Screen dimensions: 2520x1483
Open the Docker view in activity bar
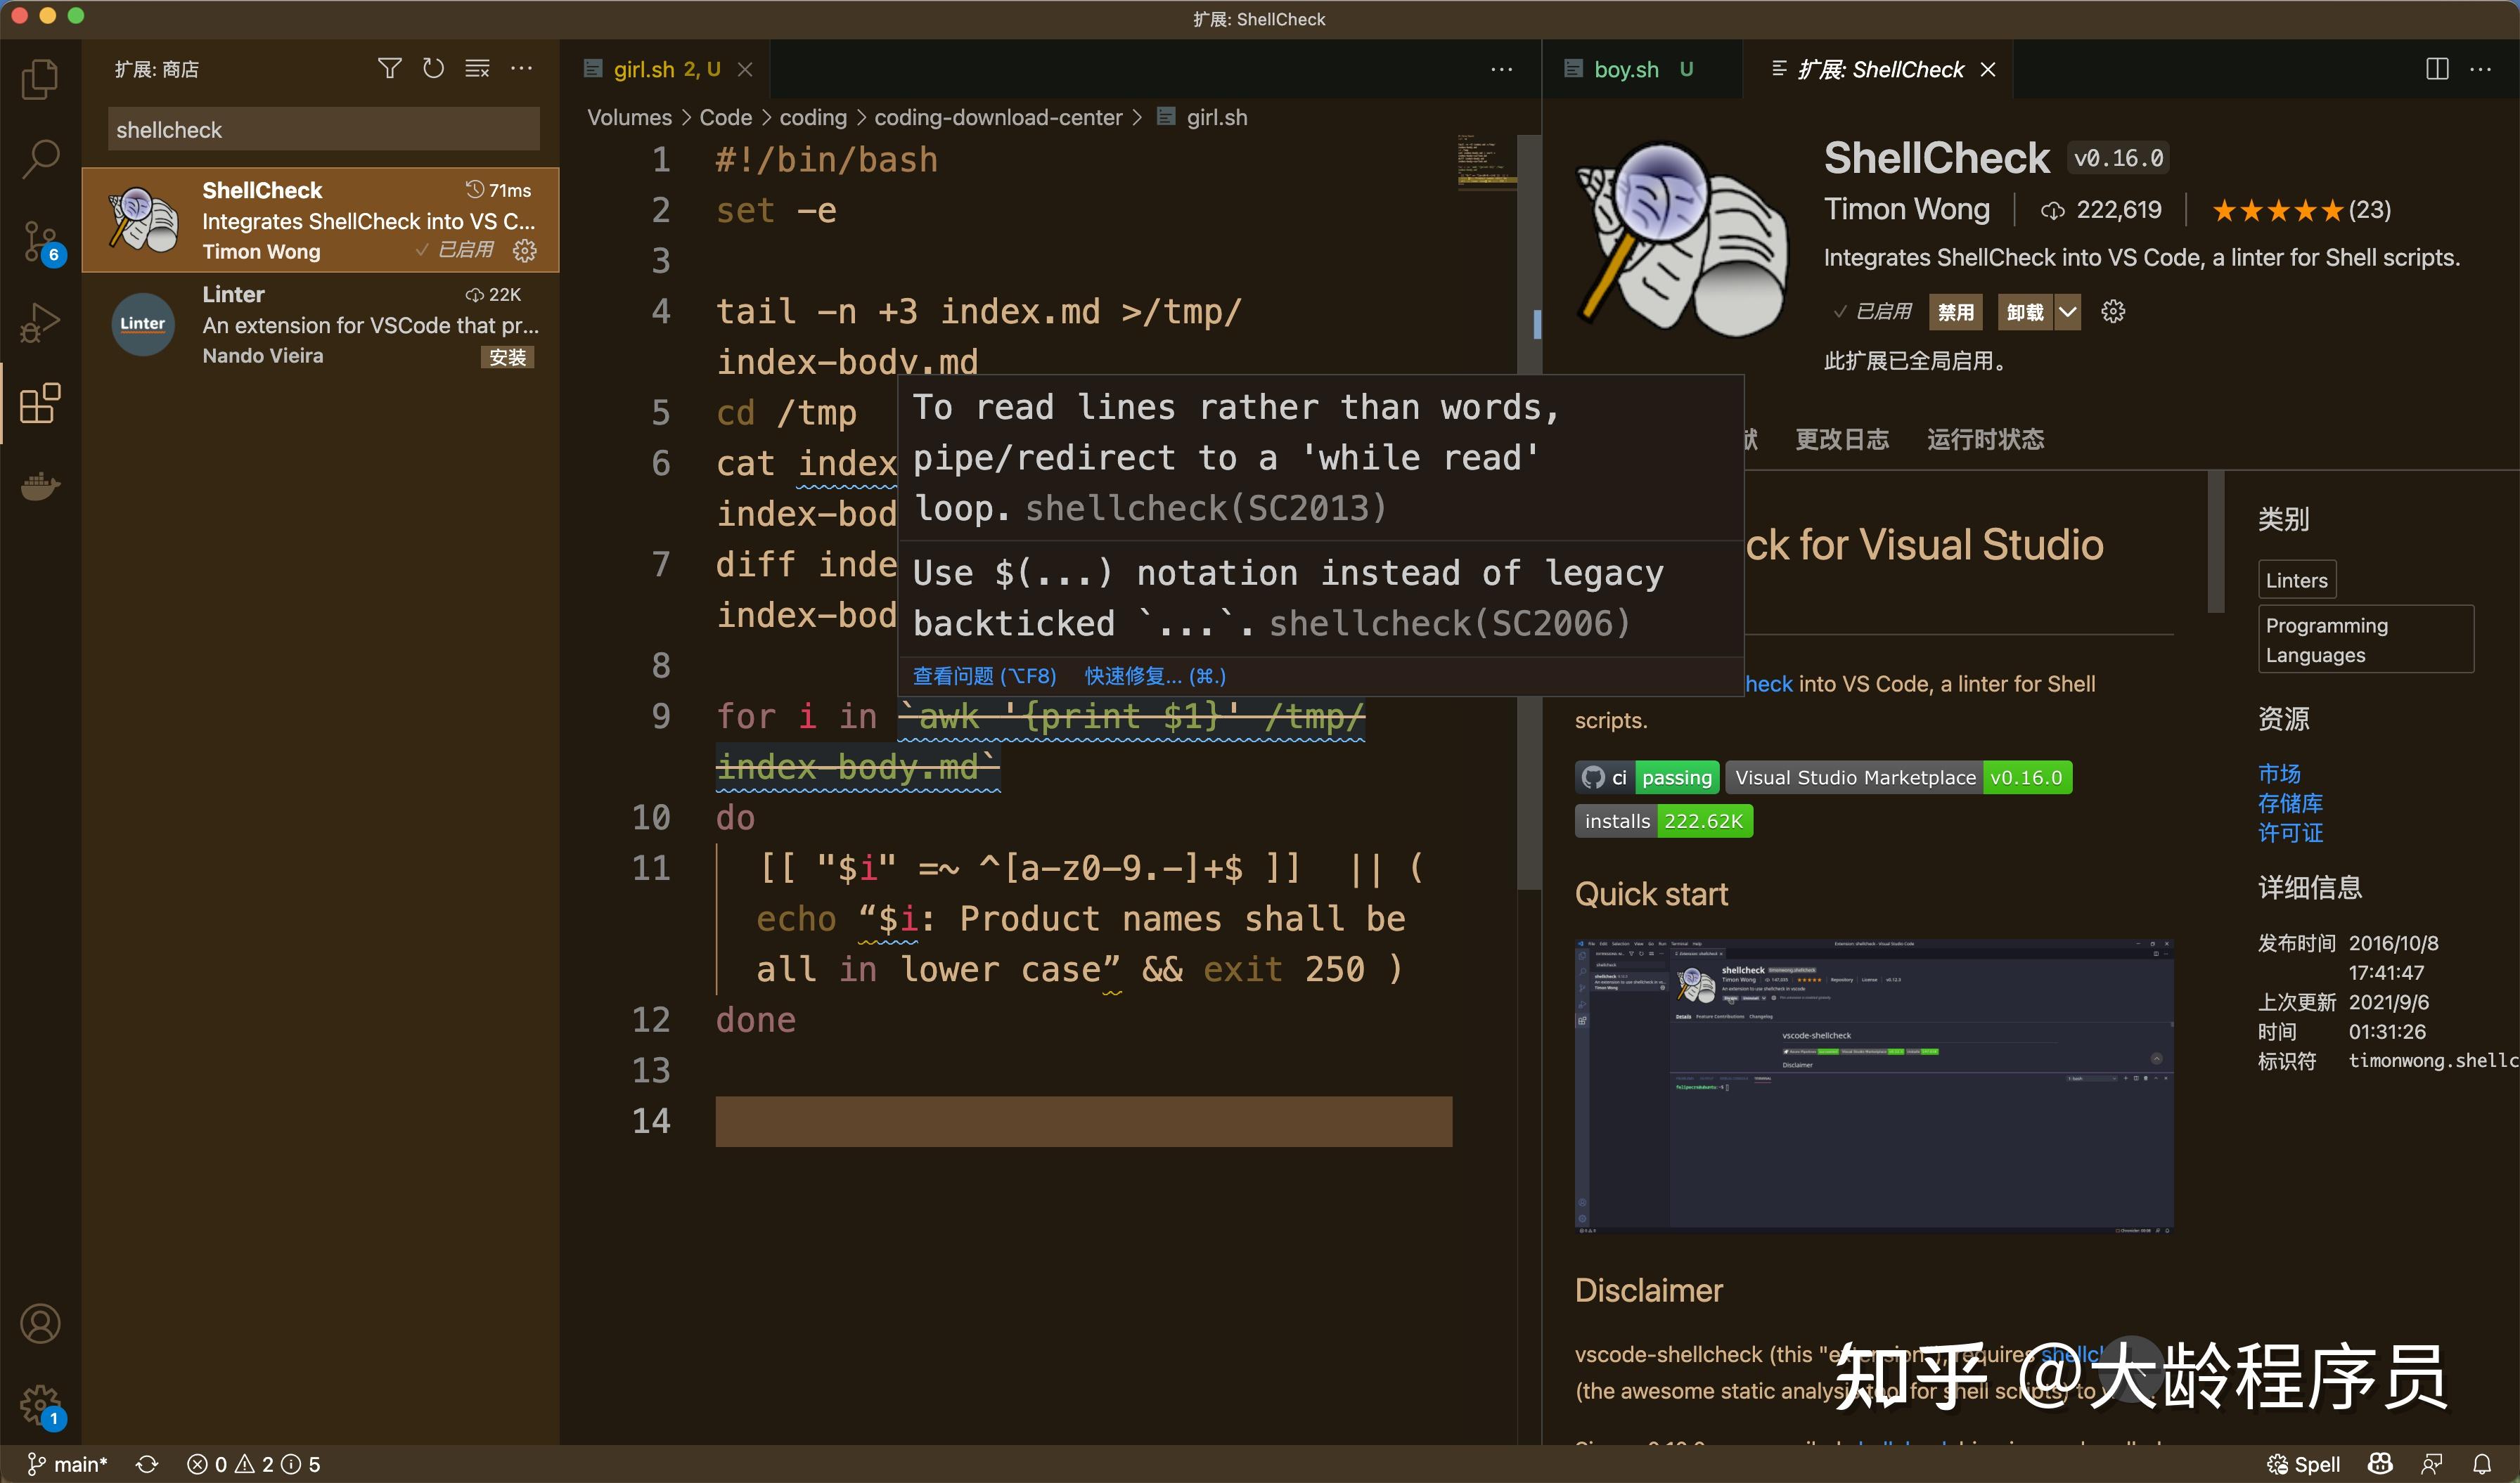(x=40, y=486)
